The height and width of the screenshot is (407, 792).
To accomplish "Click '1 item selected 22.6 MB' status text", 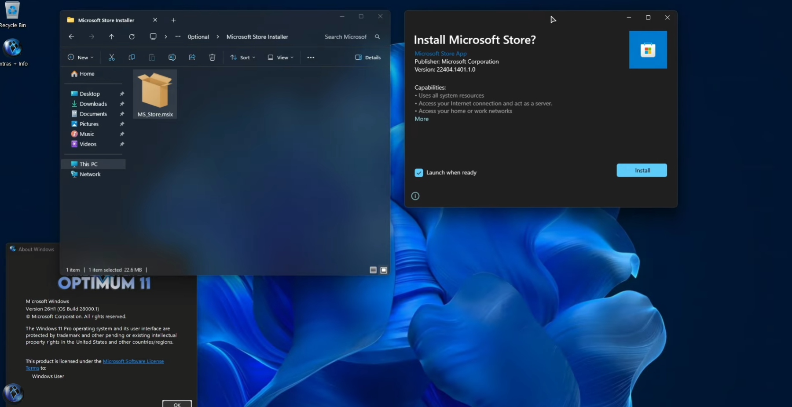I will click(x=115, y=270).
